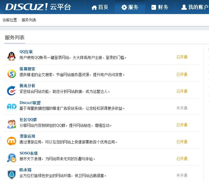
Task: Click 已开通 status for 腾讯分析
Action: pyautogui.click(x=182, y=91)
